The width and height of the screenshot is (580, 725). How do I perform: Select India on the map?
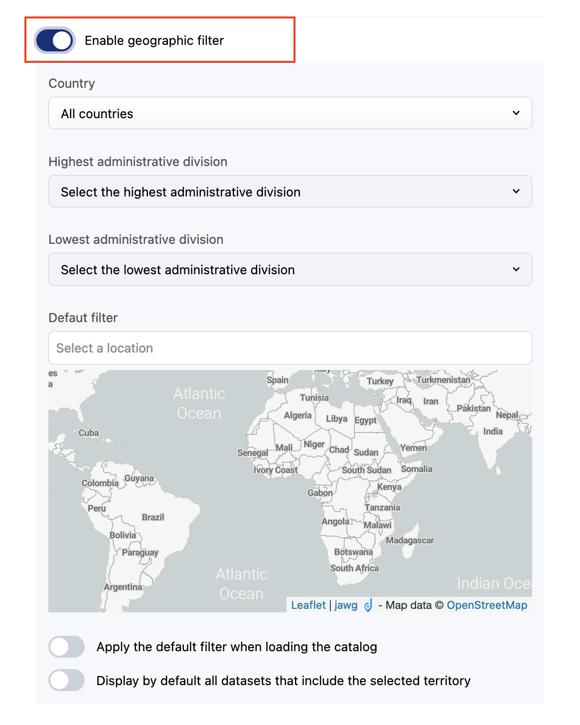click(x=493, y=432)
